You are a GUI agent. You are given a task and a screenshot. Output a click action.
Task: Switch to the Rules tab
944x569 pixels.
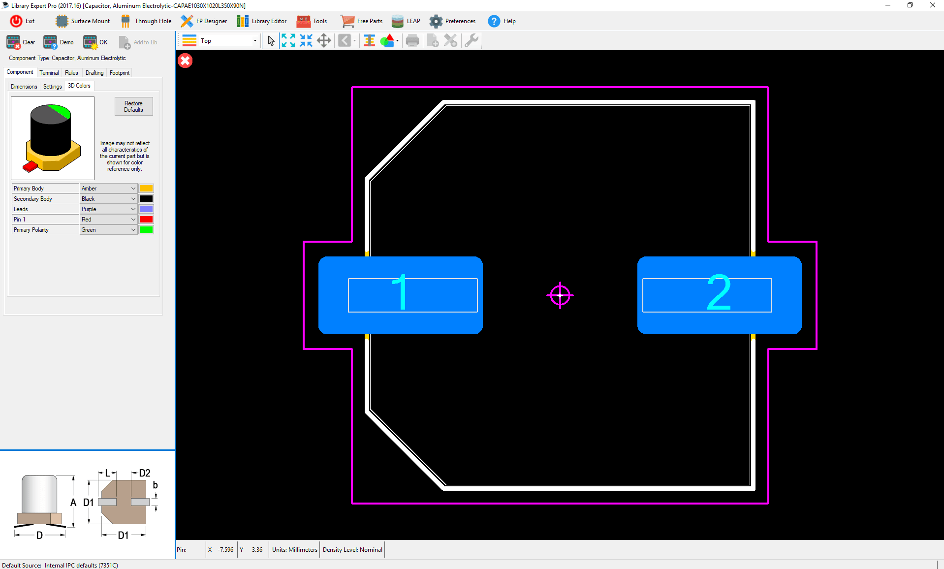[71, 73]
